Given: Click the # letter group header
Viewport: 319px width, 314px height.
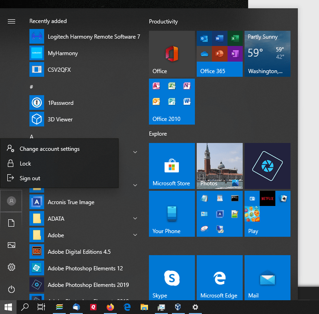Looking at the screenshot, I should (x=31, y=87).
